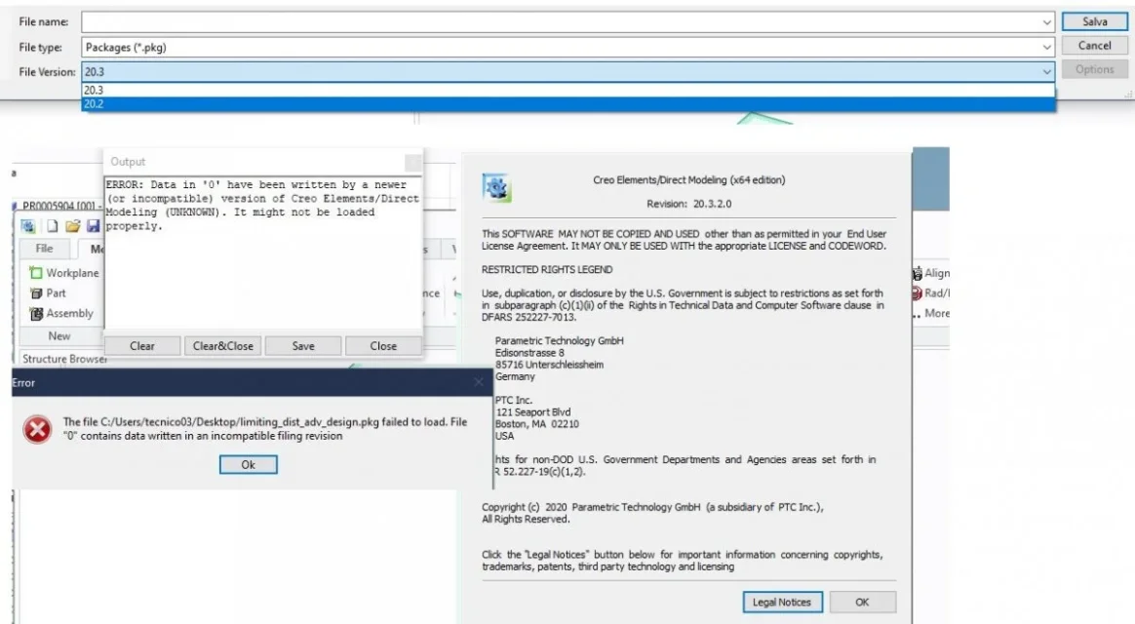Screen dimensions: 1135x624
Task: Click OK in the About dialog
Action: (x=862, y=602)
